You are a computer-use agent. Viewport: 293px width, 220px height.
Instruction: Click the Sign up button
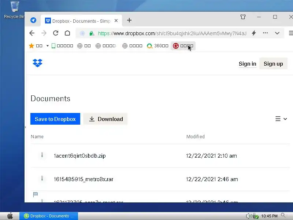(x=273, y=64)
